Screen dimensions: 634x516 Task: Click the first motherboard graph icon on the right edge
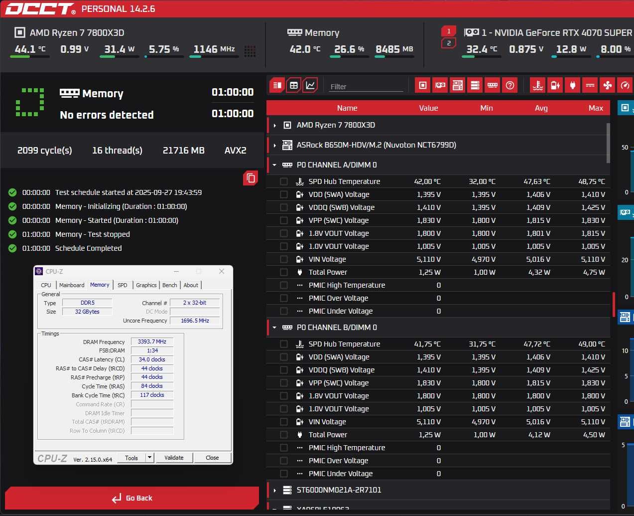click(625, 317)
